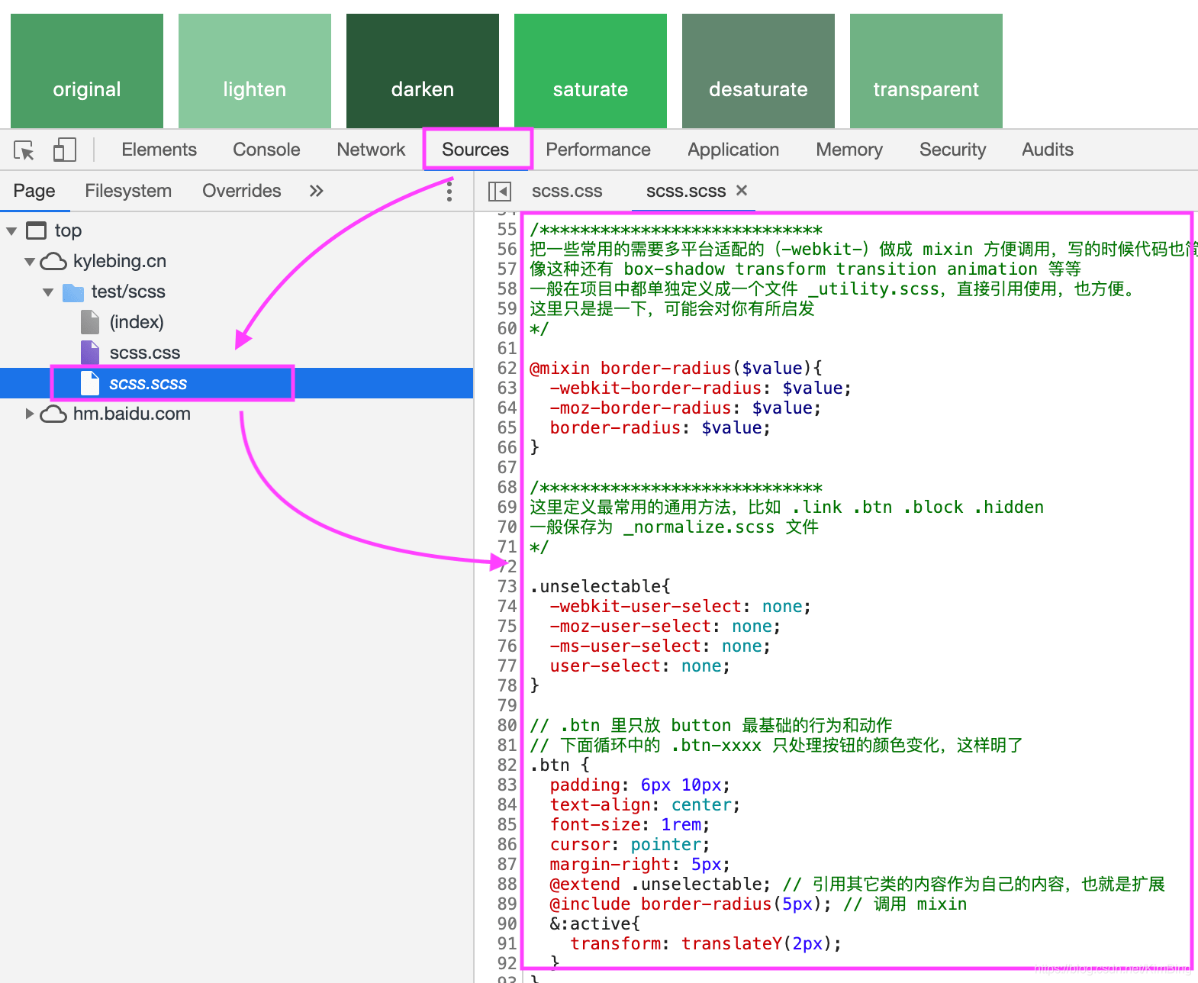Click the transparent color swatch
Image resolution: width=1198 pixels, height=983 pixels.
(x=926, y=71)
